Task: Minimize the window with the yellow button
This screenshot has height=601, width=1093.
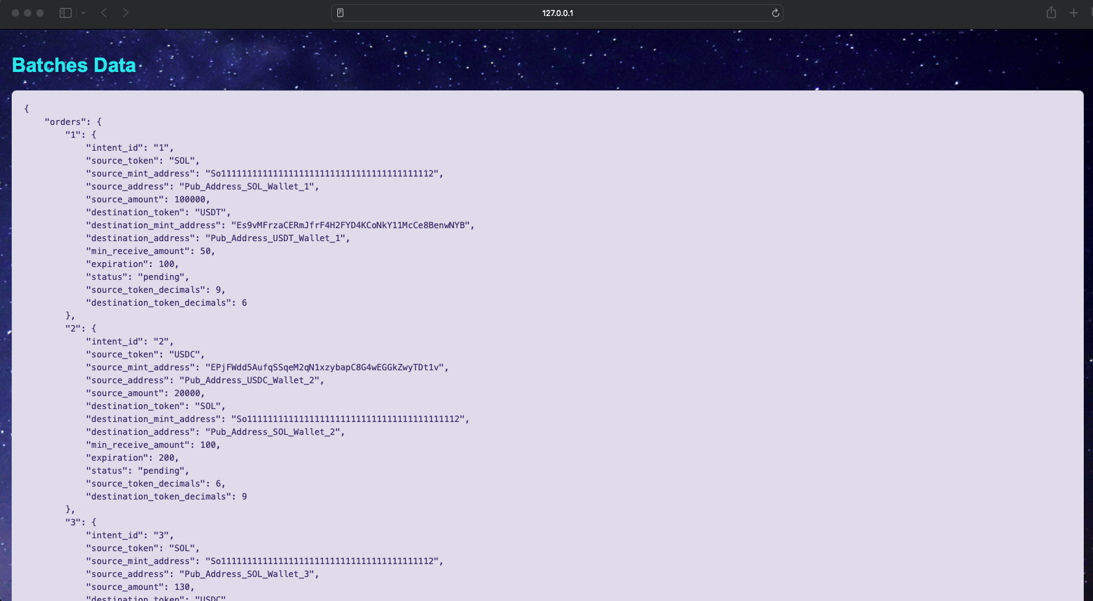Action: point(28,13)
